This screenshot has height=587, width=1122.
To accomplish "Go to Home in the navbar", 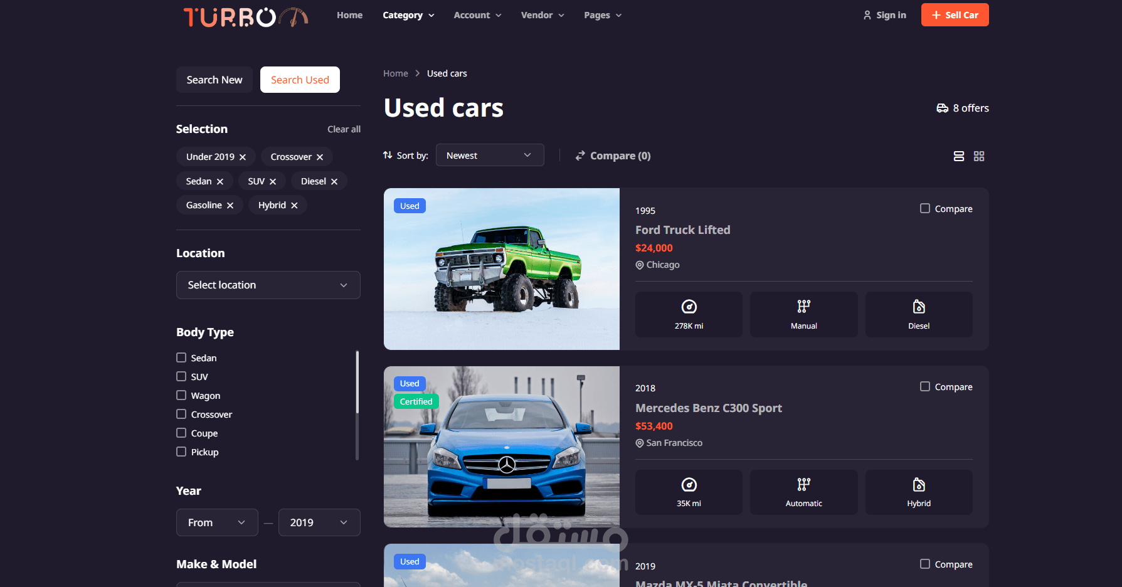I will (349, 15).
